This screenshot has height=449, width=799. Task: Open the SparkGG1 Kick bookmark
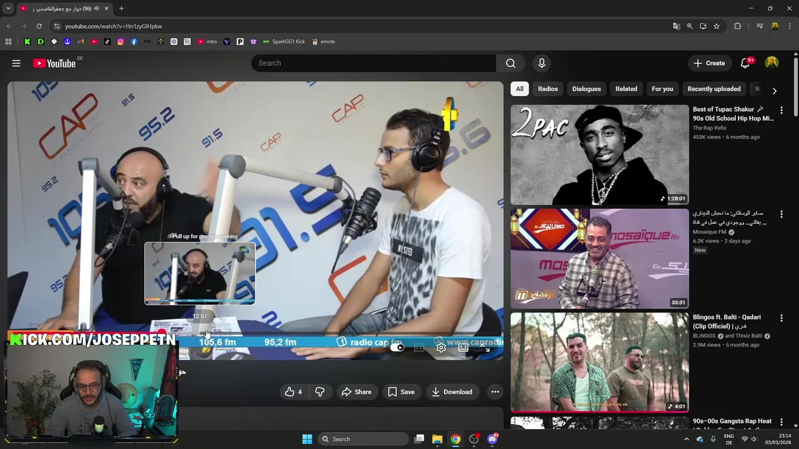[x=284, y=42]
